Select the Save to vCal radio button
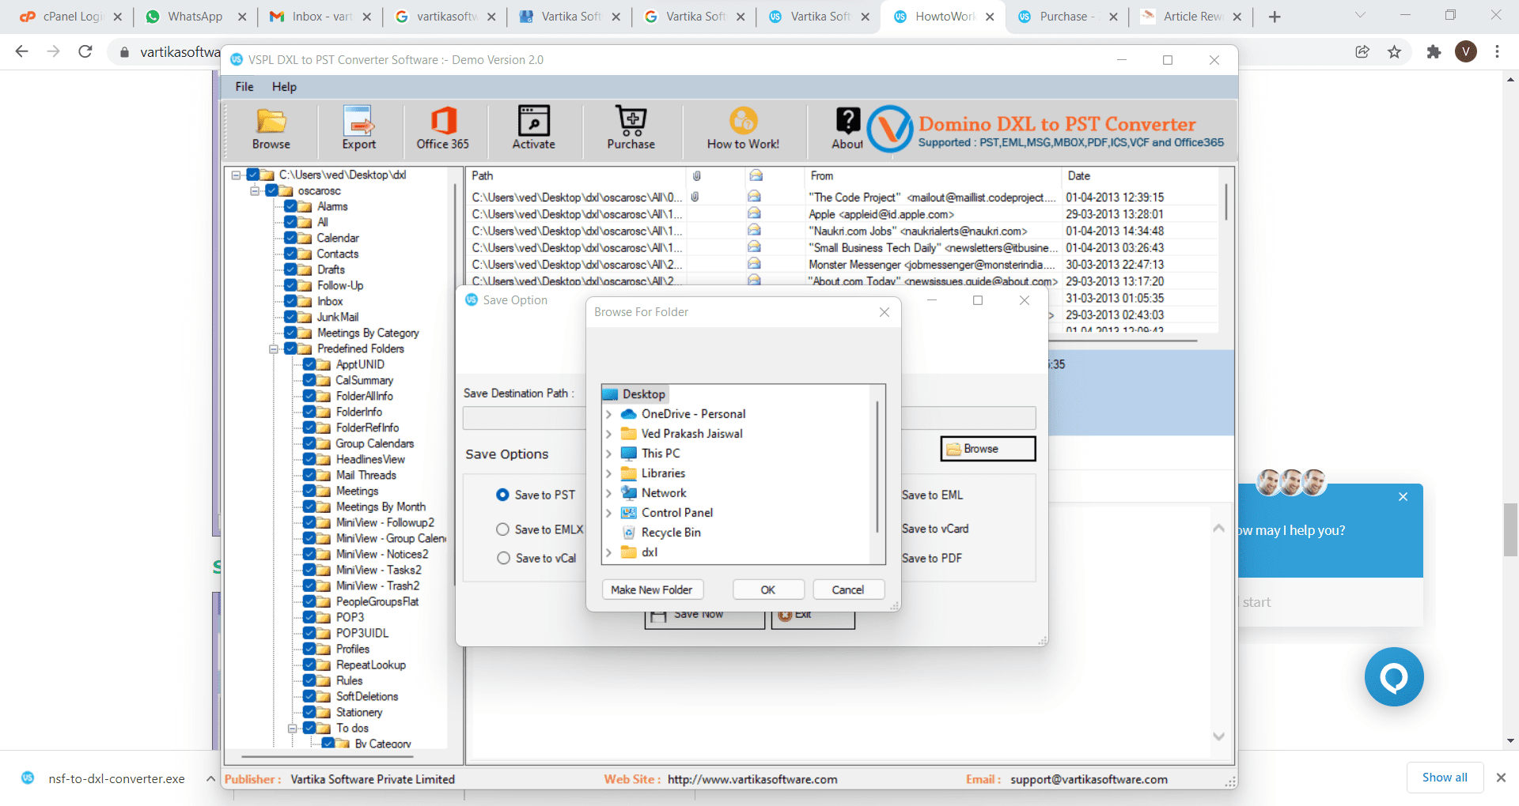The height and width of the screenshot is (806, 1519). (503, 558)
